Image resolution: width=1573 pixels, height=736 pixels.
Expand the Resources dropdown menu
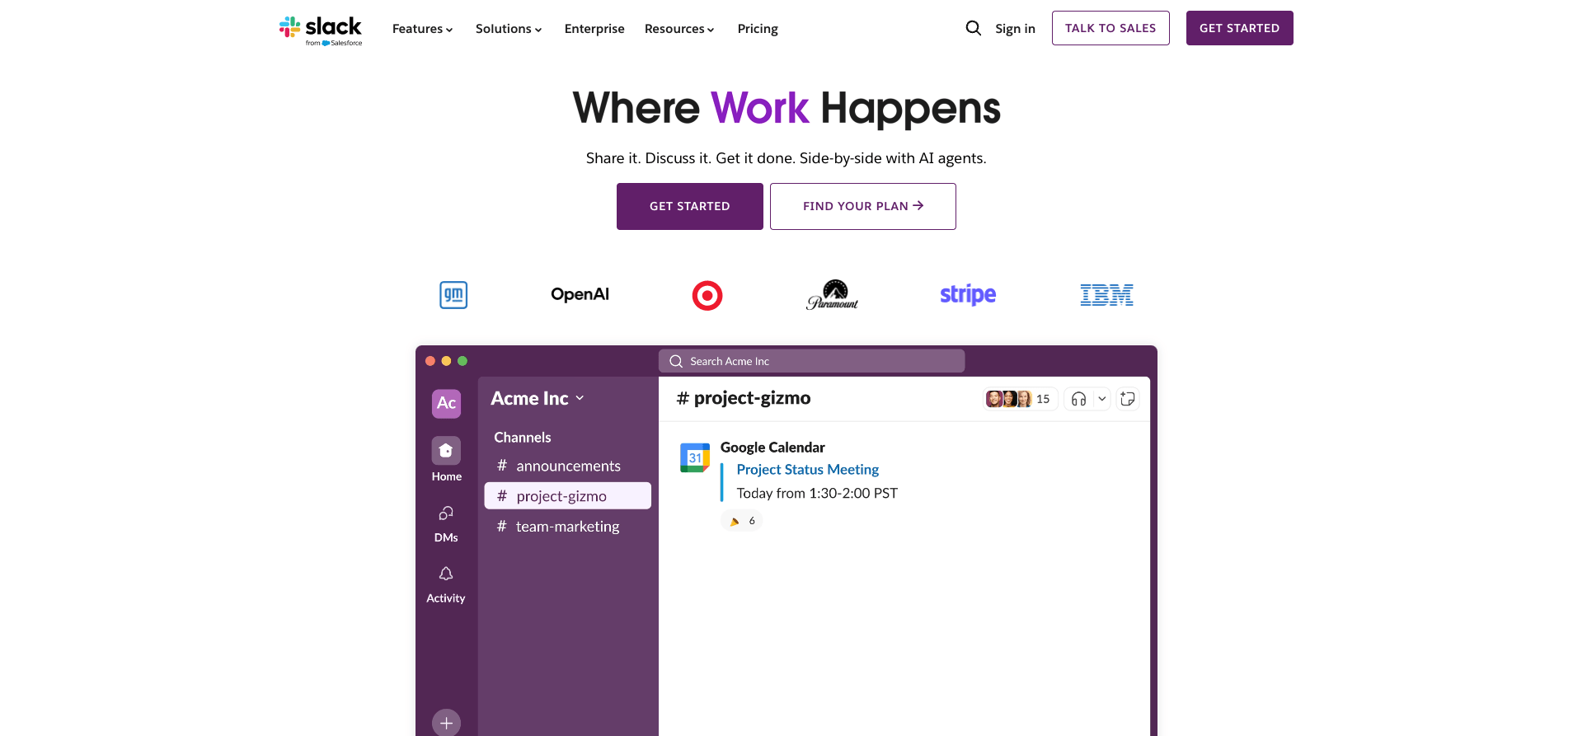[x=679, y=29]
